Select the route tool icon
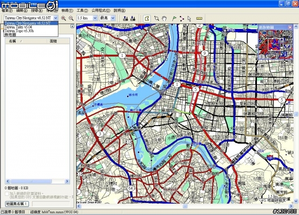This screenshot has width=299, height=215. (x=182, y=19)
